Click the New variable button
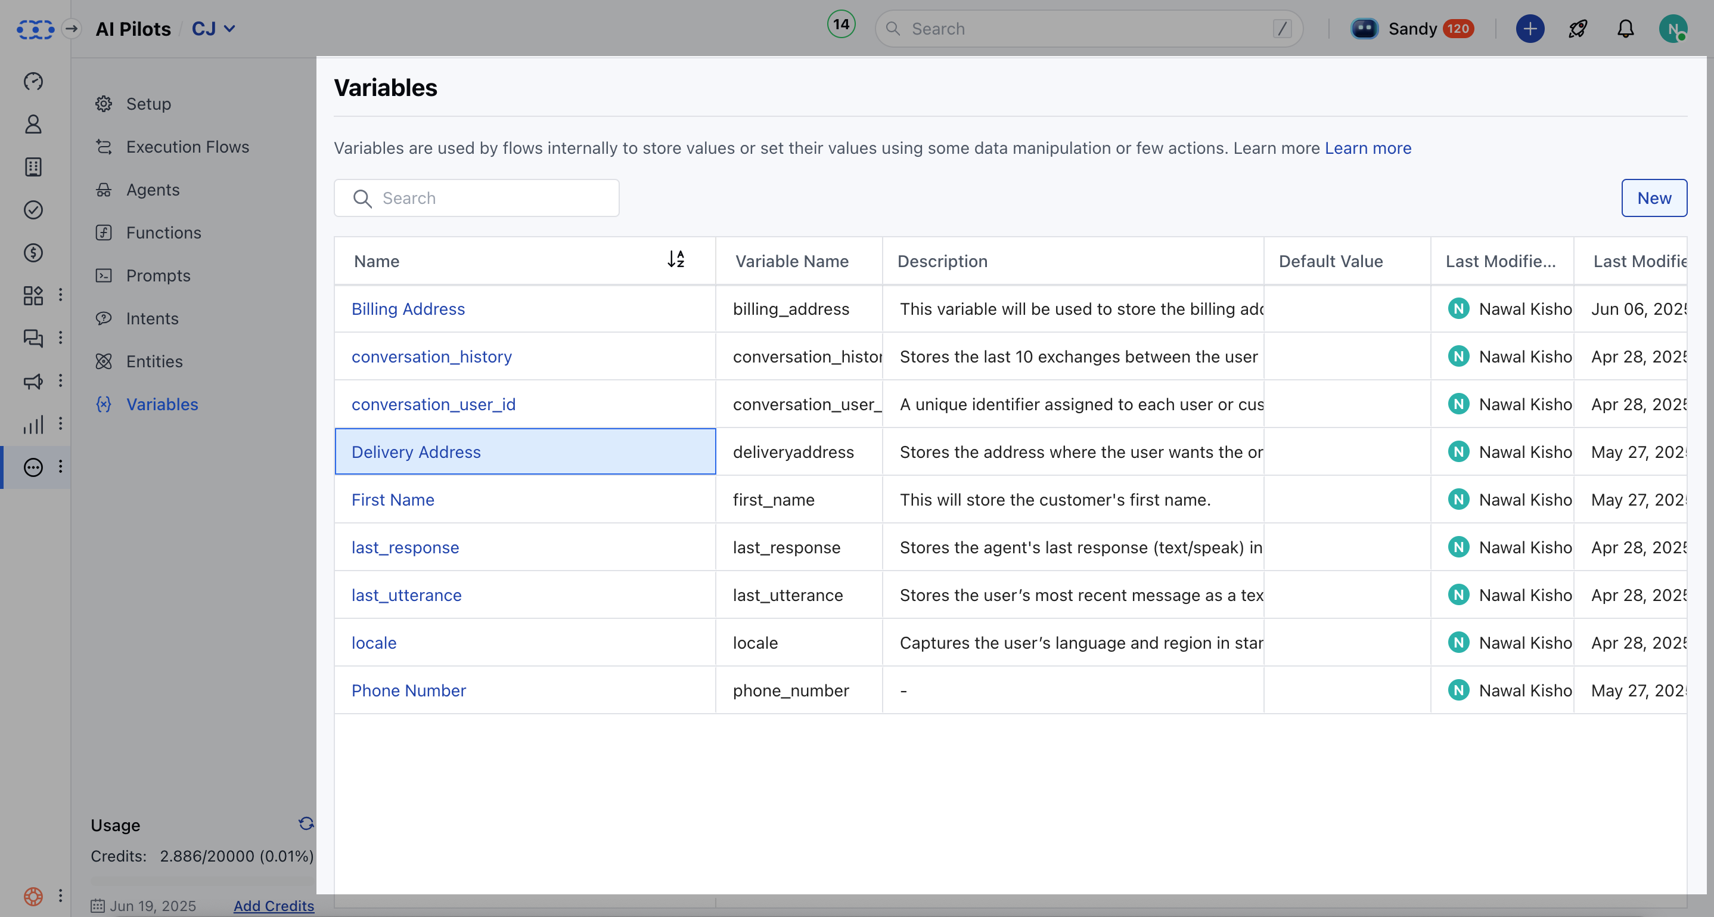The width and height of the screenshot is (1714, 917). (1654, 197)
